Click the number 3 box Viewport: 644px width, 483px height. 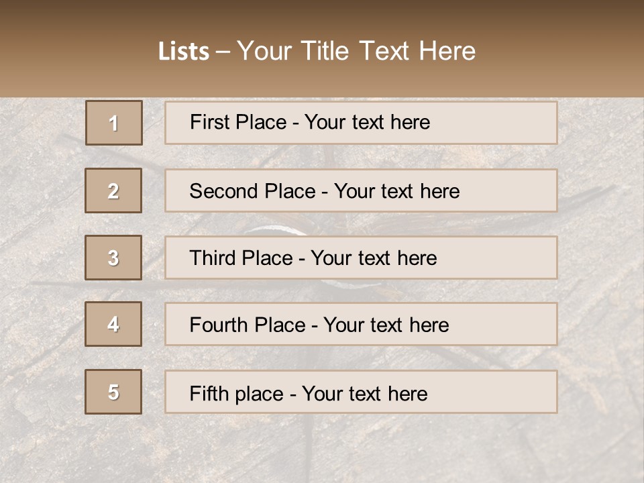[x=113, y=258]
